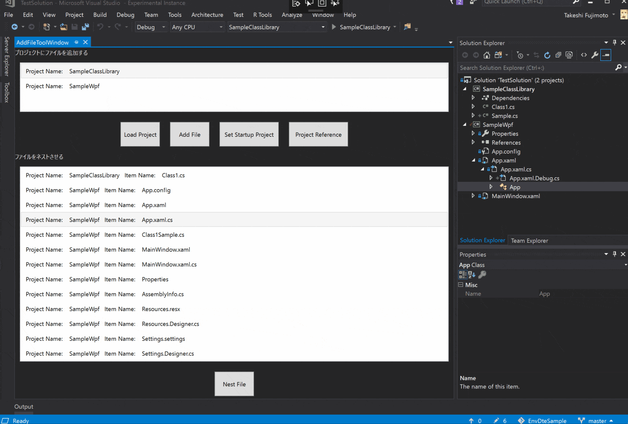Select Sample.cs in Solution Explorer

(x=505, y=116)
